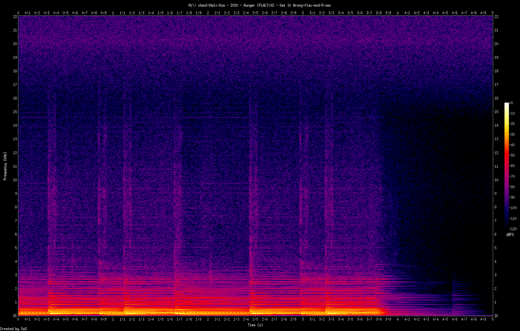Click the '3' tick on the top time axis
This screenshot has width=520, height=331.
[303, 13]
